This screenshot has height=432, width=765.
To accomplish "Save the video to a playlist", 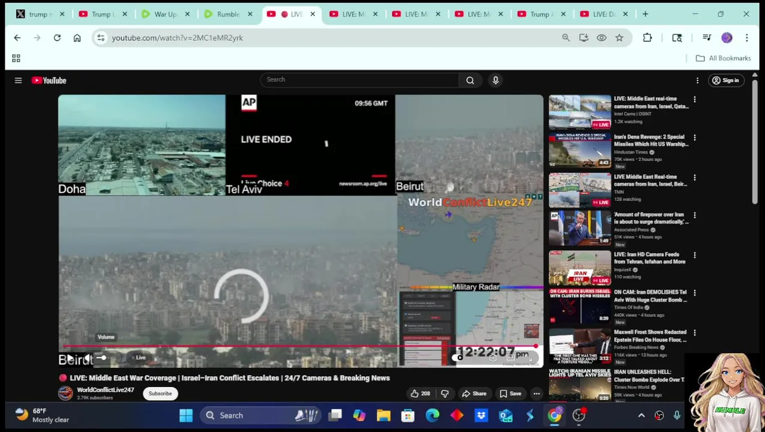I will pyautogui.click(x=510, y=394).
